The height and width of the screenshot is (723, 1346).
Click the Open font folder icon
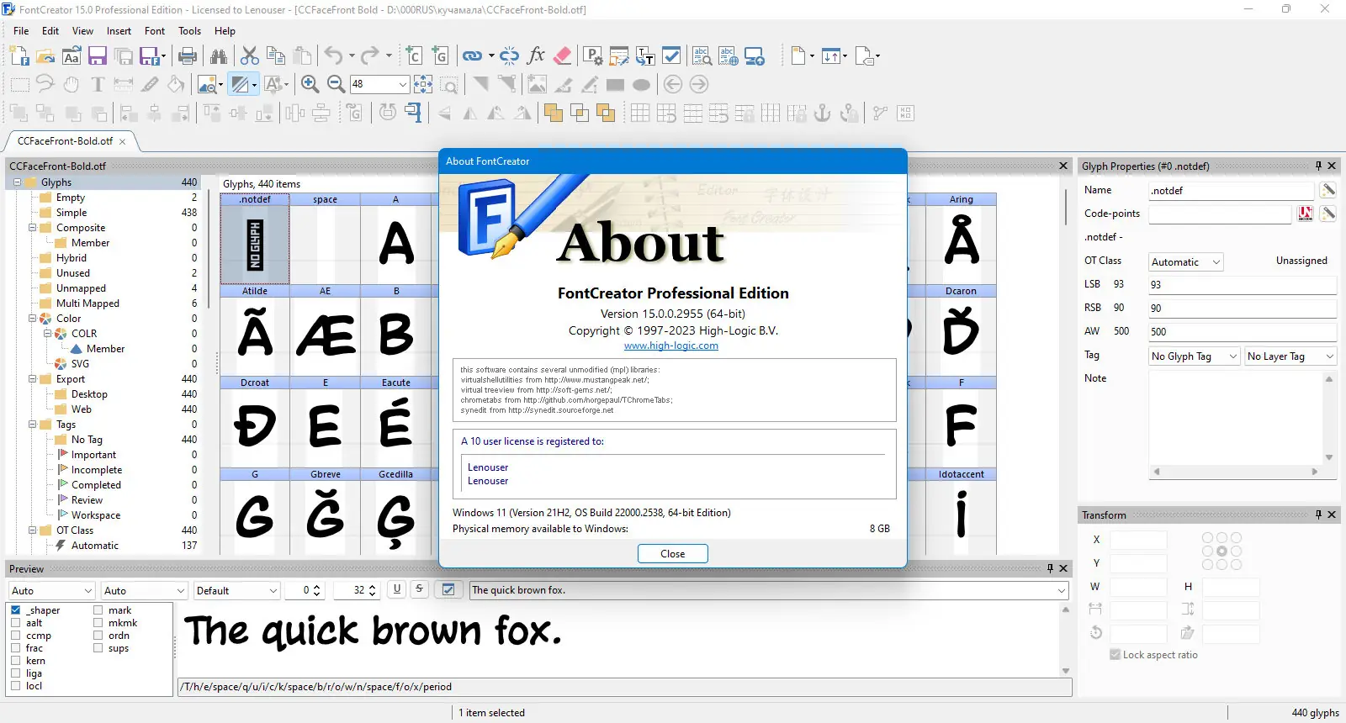click(45, 56)
